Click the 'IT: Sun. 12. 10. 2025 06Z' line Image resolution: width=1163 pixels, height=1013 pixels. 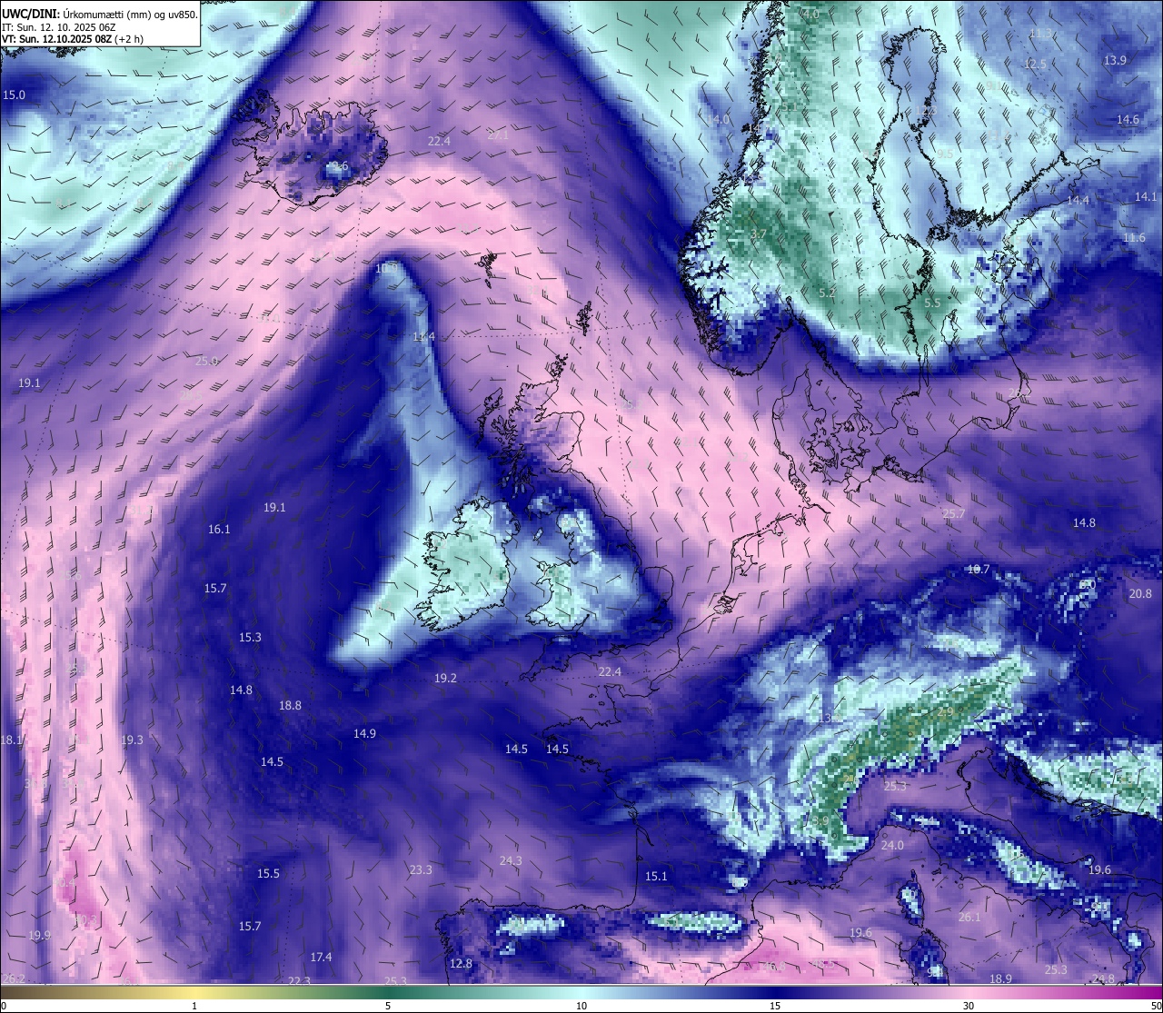coord(61,26)
